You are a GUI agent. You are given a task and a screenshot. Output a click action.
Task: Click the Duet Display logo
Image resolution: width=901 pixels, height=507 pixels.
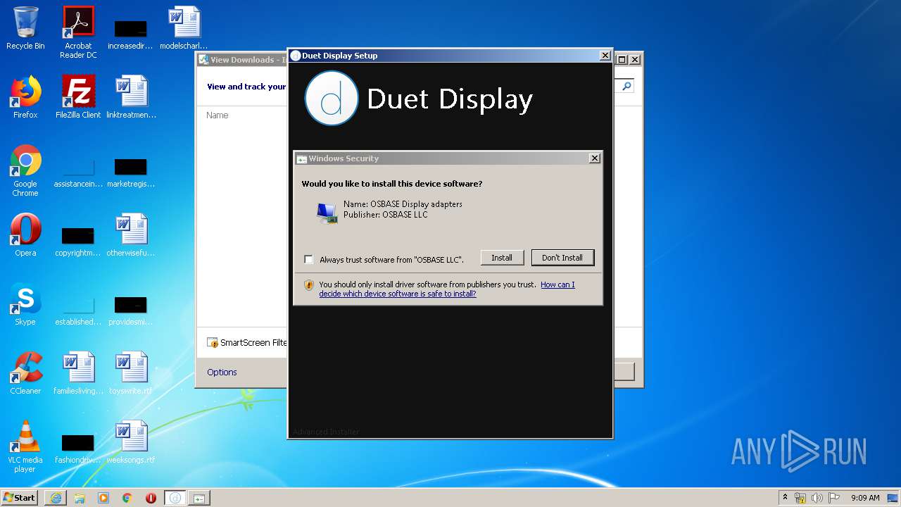[x=331, y=99]
